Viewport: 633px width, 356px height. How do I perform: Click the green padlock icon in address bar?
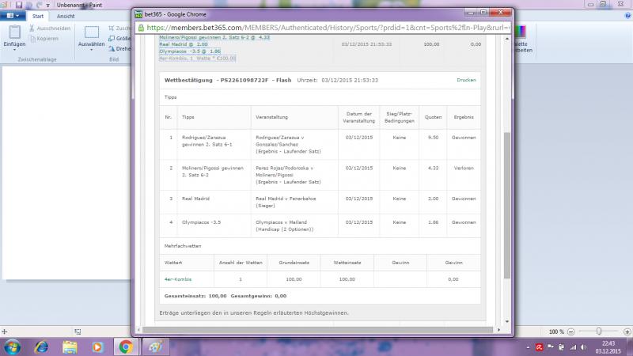(x=141, y=28)
